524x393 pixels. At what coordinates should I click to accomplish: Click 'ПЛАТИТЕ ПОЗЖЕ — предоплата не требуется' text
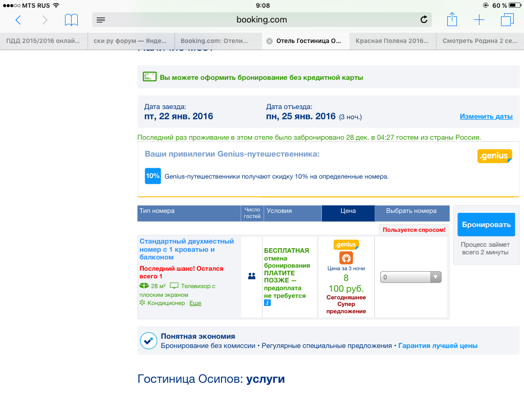pos(285,285)
